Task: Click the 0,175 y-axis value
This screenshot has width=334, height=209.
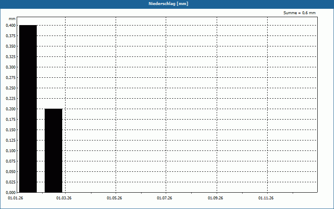Action: 11,120
